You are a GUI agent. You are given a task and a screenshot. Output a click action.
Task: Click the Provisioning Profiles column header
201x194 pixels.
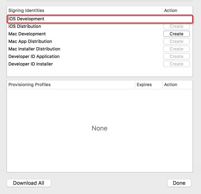(x=71, y=85)
